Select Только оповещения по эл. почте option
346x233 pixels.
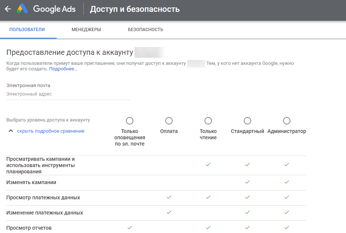130,120
